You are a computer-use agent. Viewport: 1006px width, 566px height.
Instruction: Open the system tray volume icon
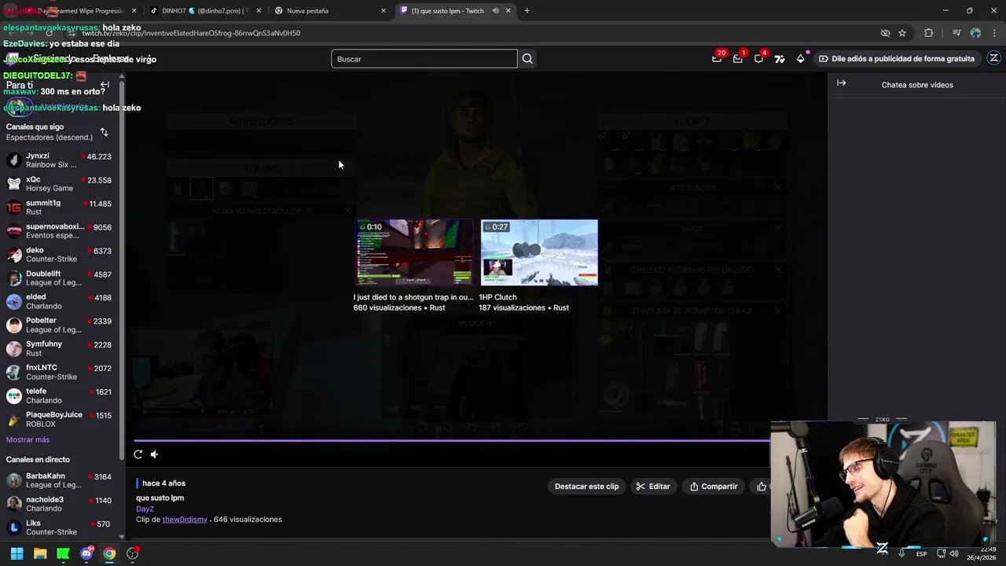pyautogui.click(x=953, y=553)
